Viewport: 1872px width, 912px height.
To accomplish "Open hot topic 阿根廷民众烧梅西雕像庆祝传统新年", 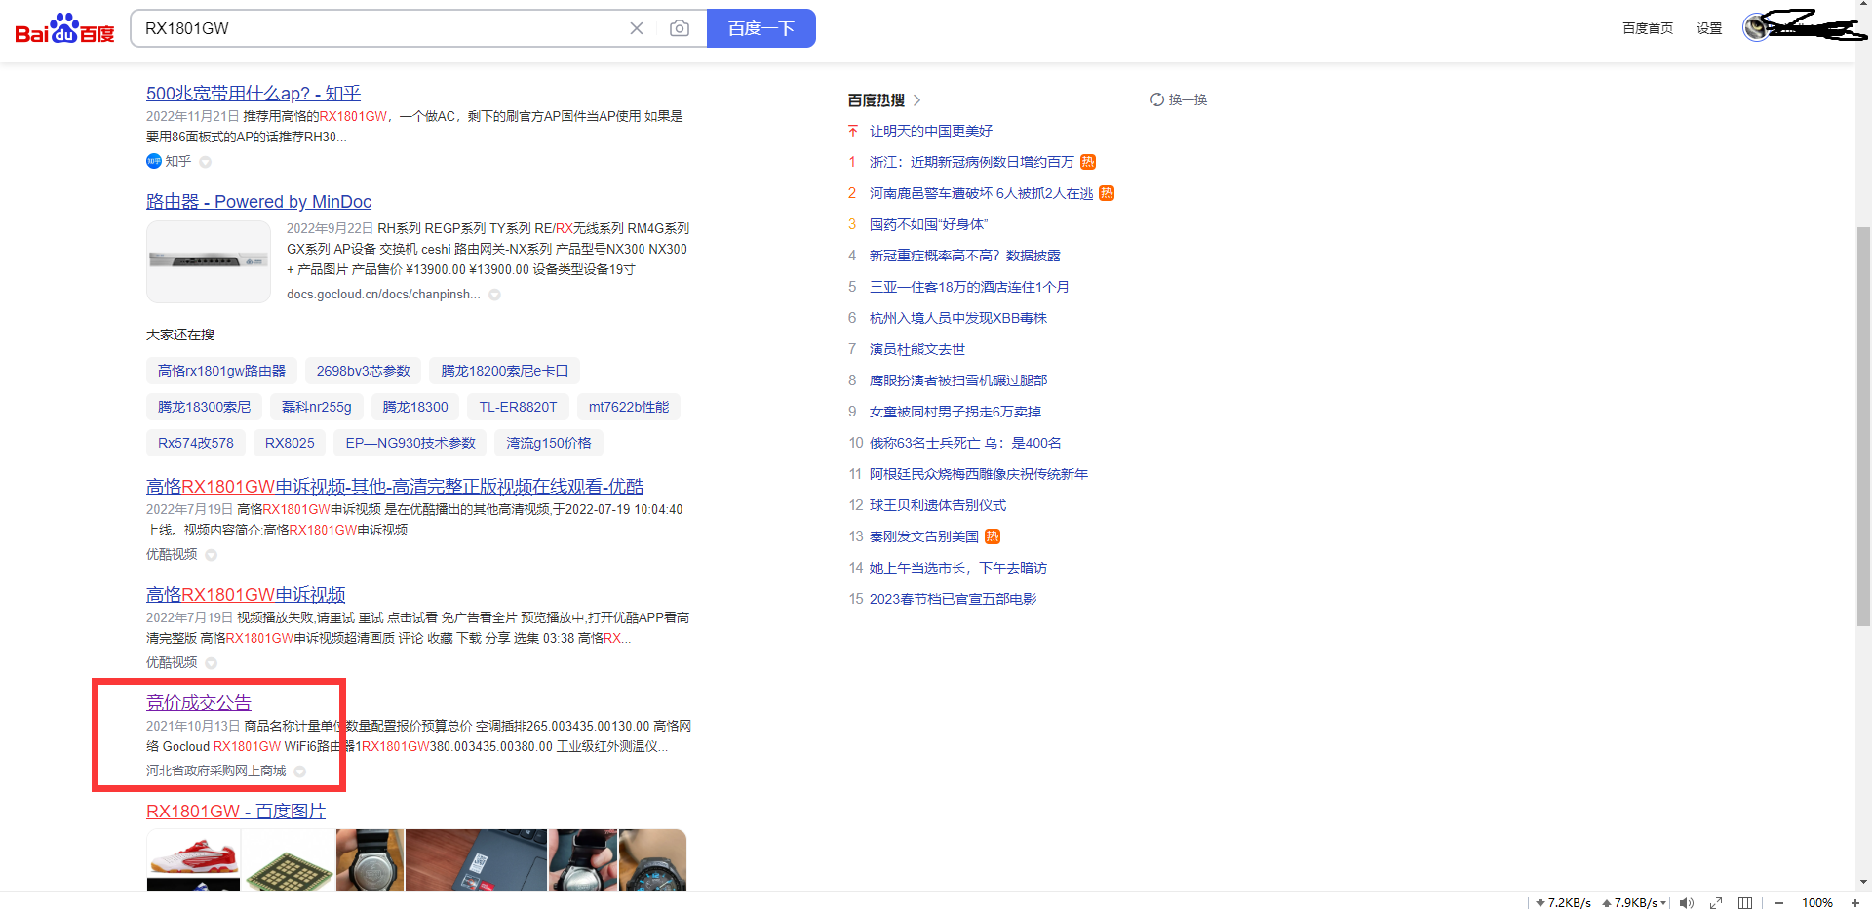I will [979, 474].
